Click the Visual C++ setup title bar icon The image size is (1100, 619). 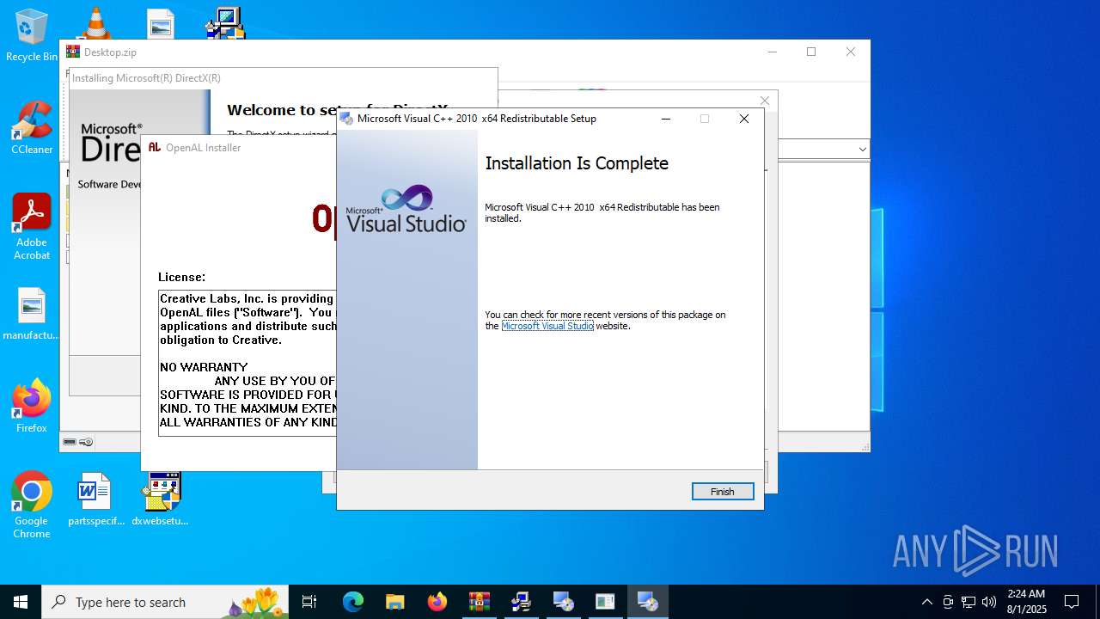[x=346, y=119]
